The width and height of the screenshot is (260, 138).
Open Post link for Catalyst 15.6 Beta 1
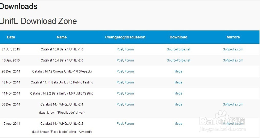point(120,49)
